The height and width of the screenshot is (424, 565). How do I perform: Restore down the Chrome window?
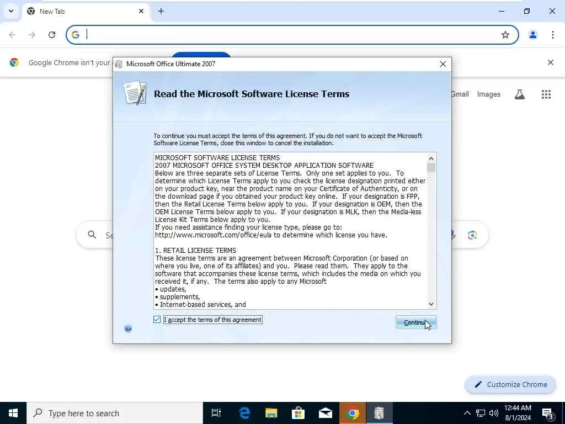tap(527, 11)
